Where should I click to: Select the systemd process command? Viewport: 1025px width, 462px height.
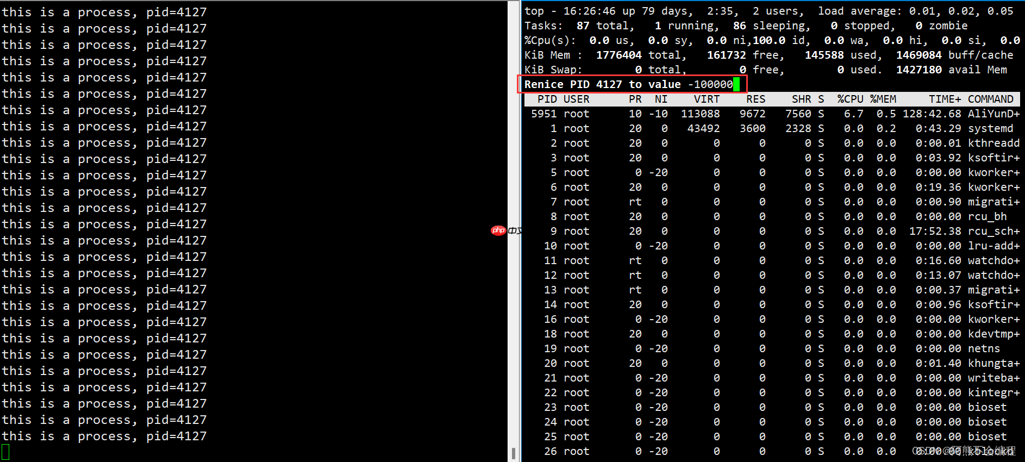point(991,128)
